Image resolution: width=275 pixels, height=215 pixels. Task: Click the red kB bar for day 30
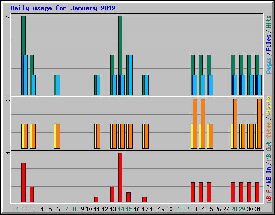click(x=249, y=192)
